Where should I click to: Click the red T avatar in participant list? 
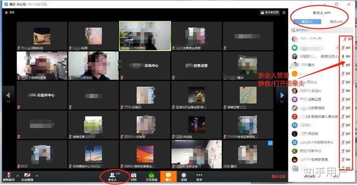295,117
